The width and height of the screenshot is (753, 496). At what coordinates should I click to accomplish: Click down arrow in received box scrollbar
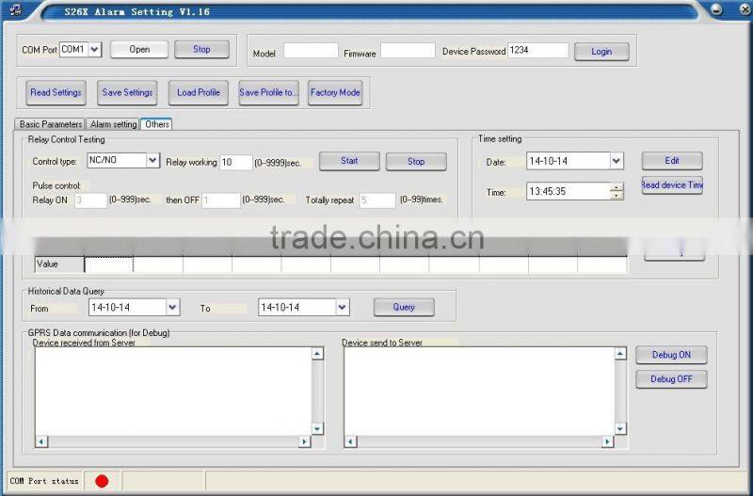[317, 429]
